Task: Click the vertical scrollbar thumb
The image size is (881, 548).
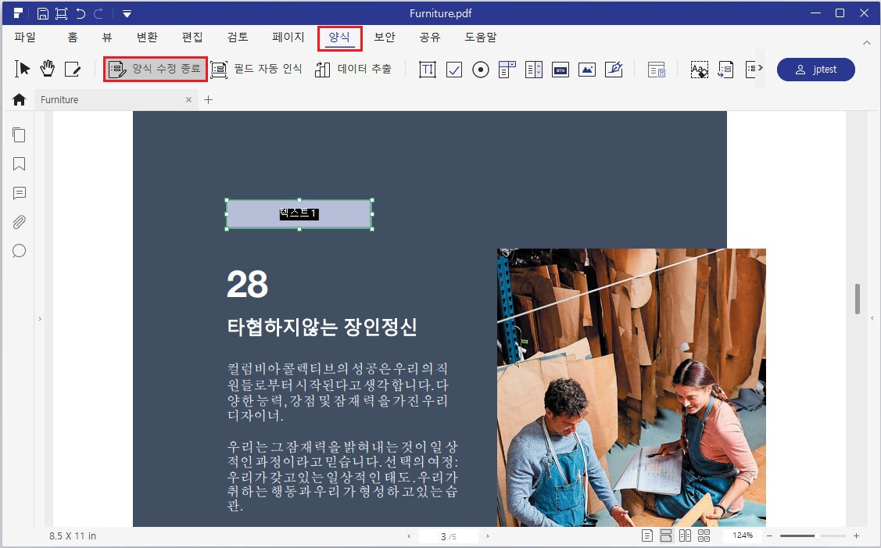Action: [x=858, y=299]
